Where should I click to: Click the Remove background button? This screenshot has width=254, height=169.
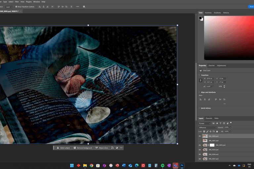(83, 148)
